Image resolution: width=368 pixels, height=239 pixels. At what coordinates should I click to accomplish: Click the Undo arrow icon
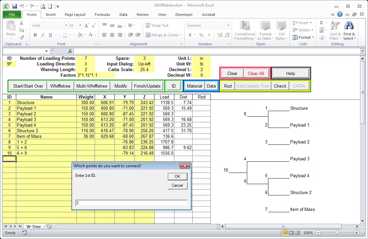[22, 6]
